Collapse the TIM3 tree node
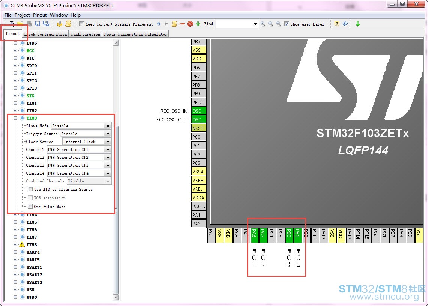The height and width of the screenshot is (306, 428). pyautogui.click(x=15, y=118)
